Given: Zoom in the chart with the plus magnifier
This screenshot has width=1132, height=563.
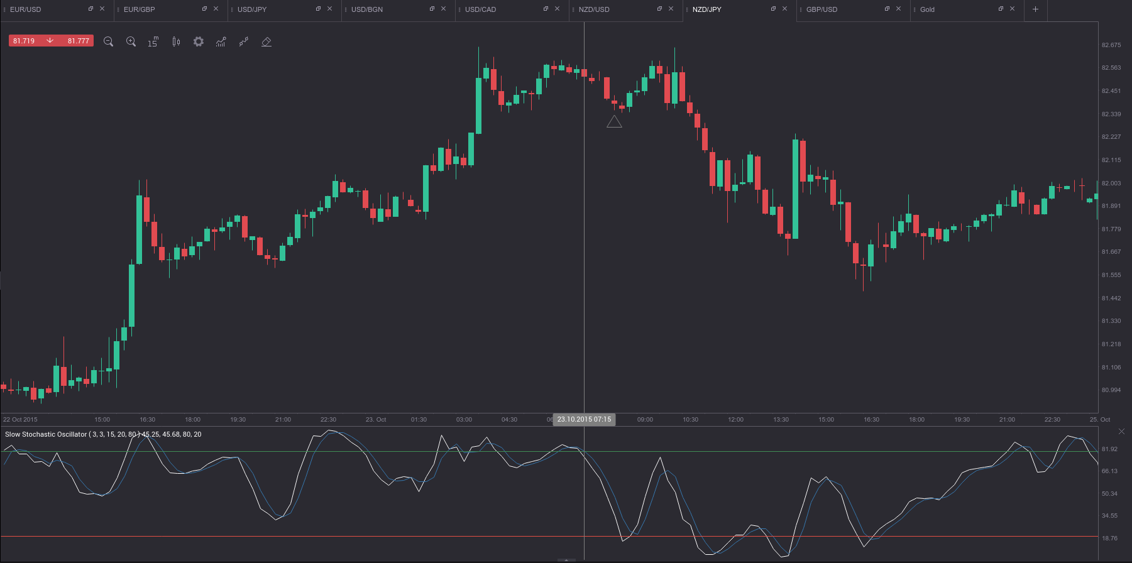Looking at the screenshot, I should point(131,41).
